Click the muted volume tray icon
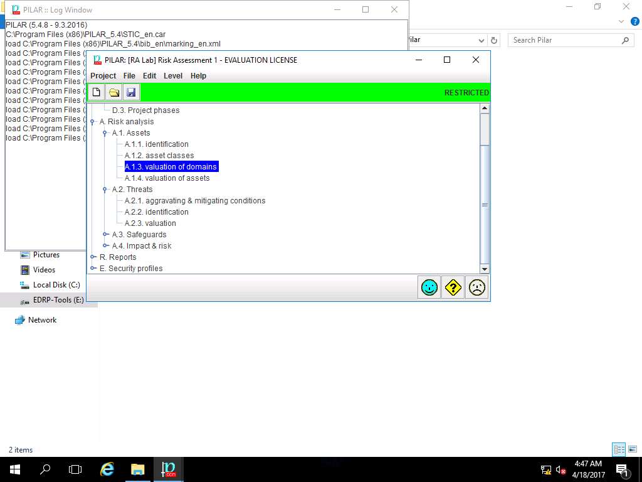 coord(560,469)
